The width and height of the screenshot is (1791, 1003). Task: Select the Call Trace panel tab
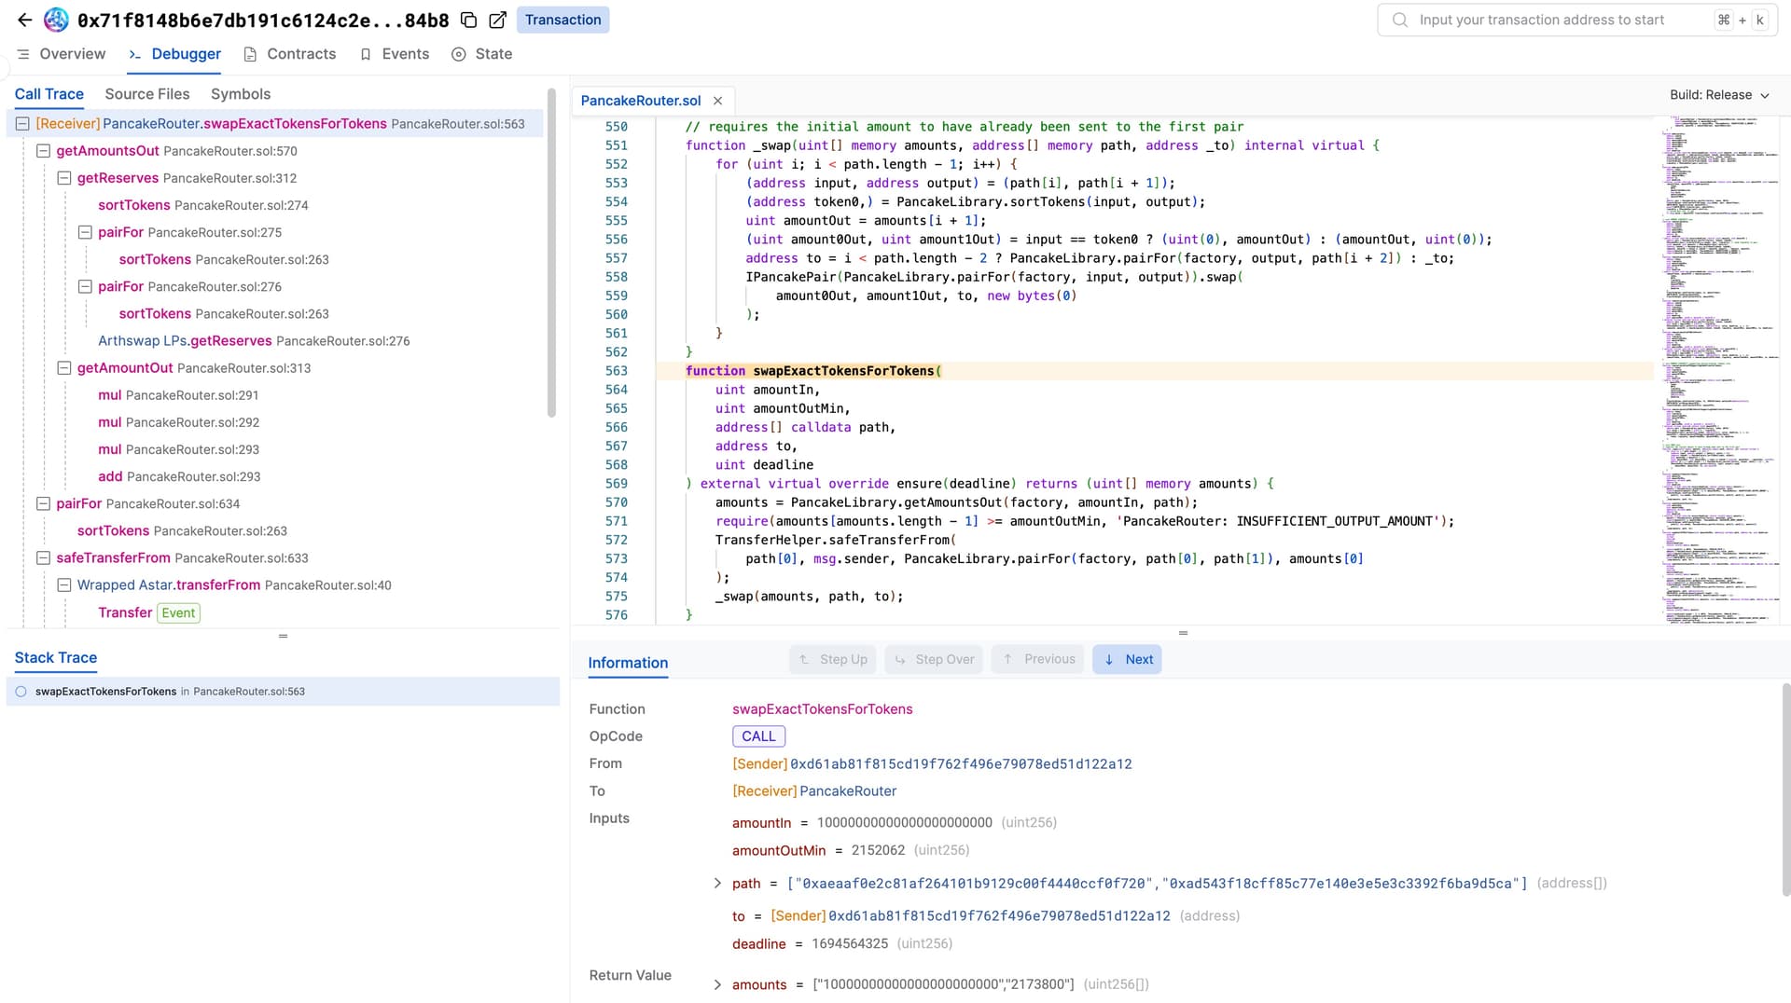click(x=49, y=94)
